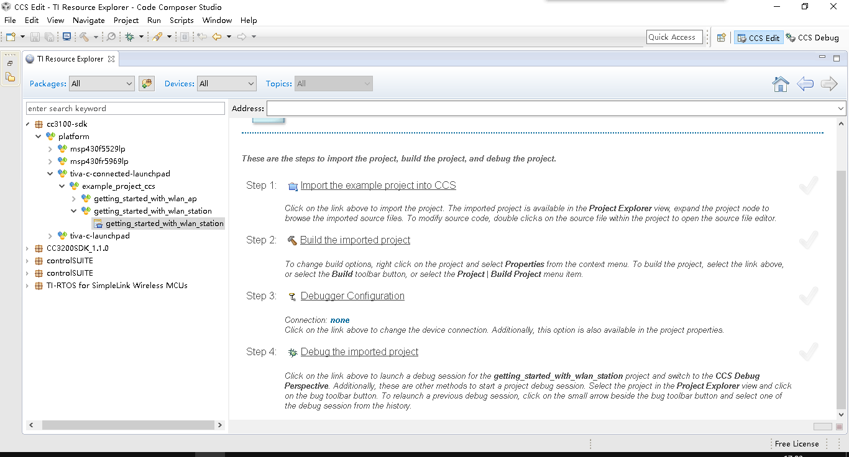849x457 pixels.
Task: Open the Run menu
Action: [154, 20]
